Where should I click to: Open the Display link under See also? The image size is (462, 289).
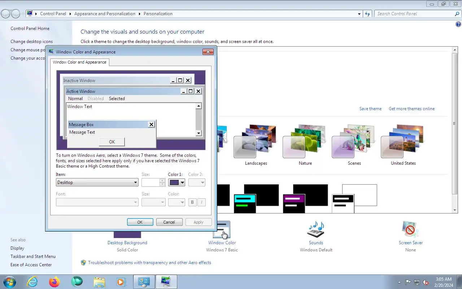click(17, 248)
